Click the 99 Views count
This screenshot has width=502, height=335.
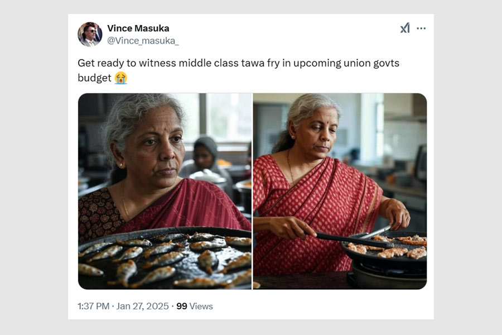[x=195, y=307]
